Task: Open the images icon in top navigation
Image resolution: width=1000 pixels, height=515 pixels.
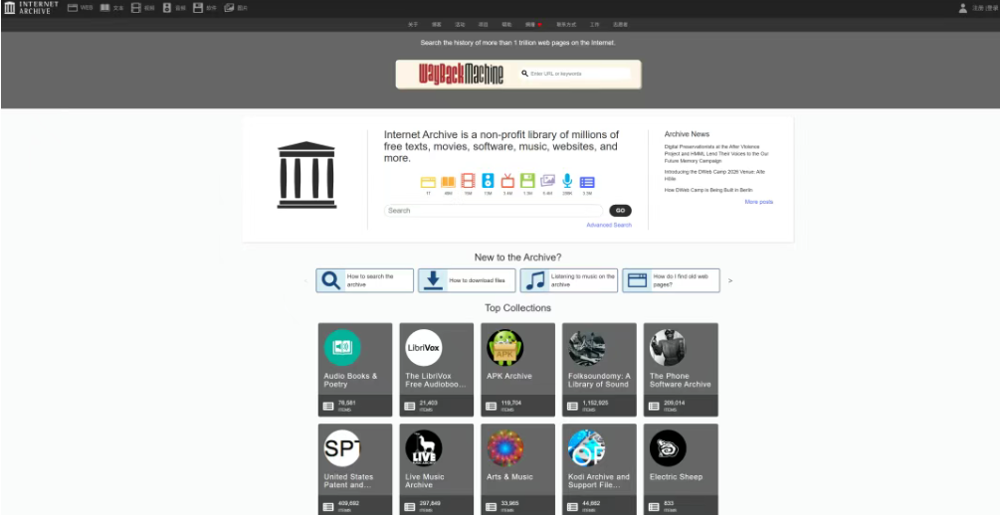Action: (229, 8)
